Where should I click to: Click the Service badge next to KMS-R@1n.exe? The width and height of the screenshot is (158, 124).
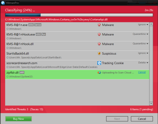38,25
